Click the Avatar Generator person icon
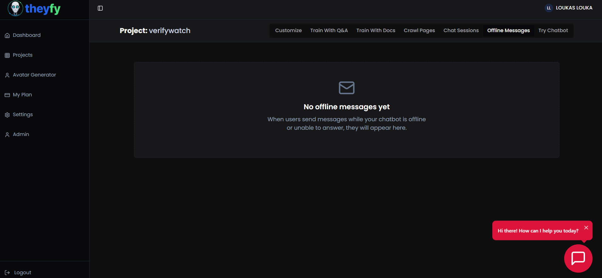Image resolution: width=602 pixels, height=278 pixels. 7,75
